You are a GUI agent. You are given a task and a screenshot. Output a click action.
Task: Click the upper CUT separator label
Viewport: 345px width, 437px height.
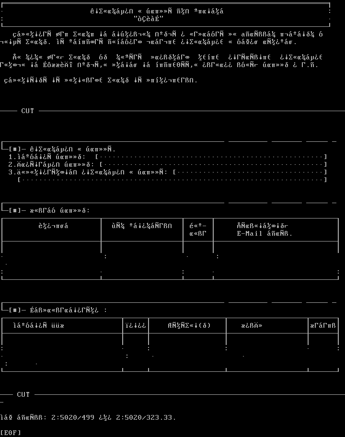click(x=28, y=111)
